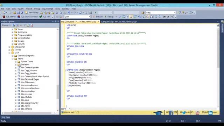Click the Object Explorer horizontal scrollbar
Viewport: 224px width, 126px height.
(x=28, y=113)
